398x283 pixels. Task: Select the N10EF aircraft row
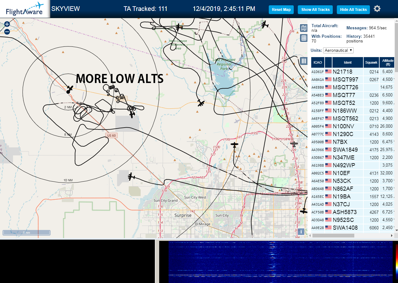(x=353, y=173)
